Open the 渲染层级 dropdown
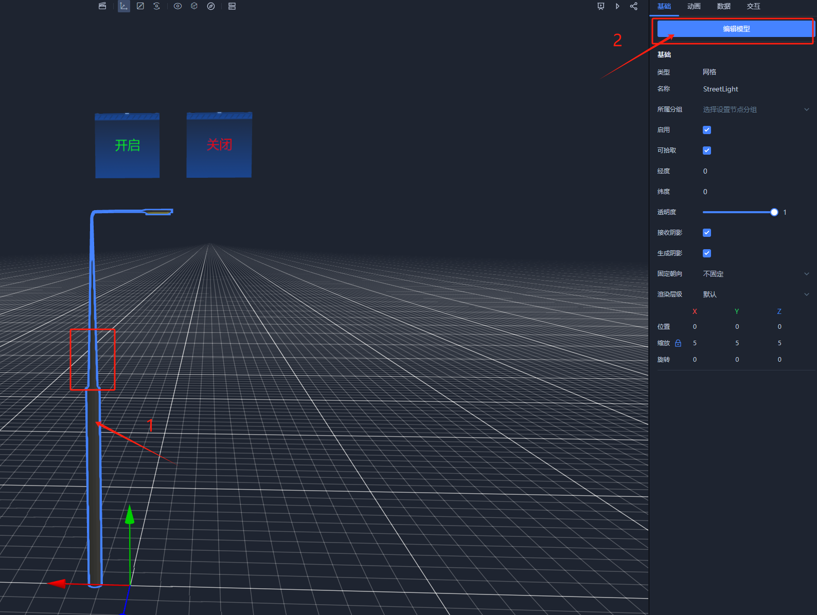Image resolution: width=817 pixels, height=615 pixels. coord(756,294)
